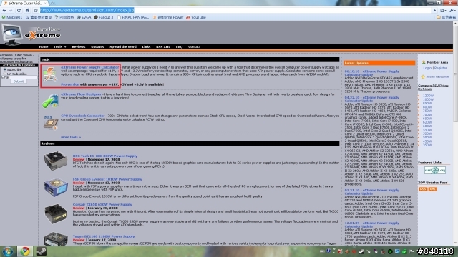Click the Submit button
The width and height of the screenshot is (458, 257).
[19, 81]
